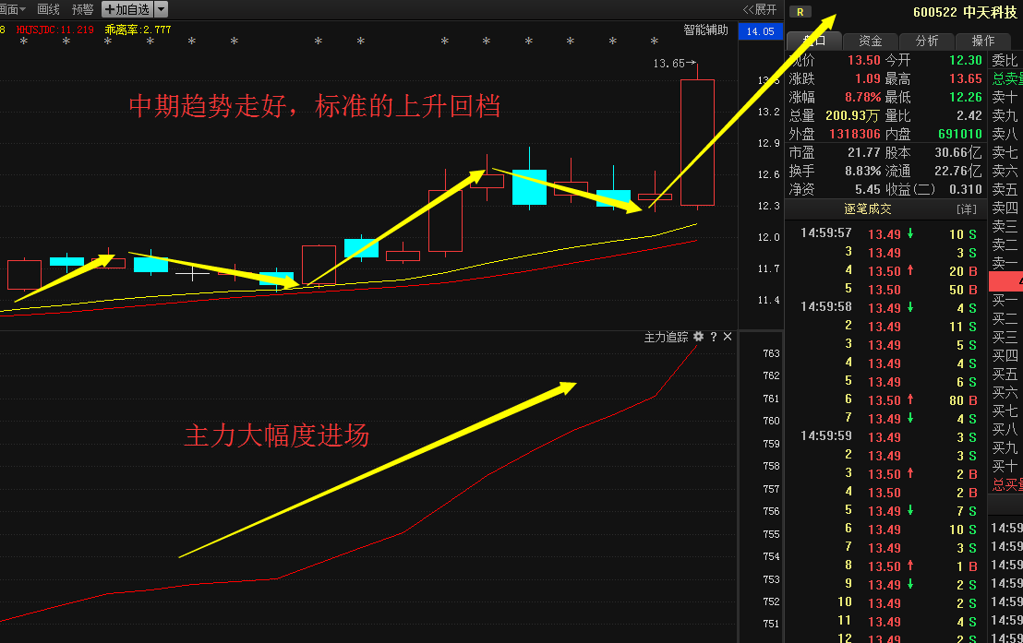Click the large red candlestick at right

click(697, 142)
